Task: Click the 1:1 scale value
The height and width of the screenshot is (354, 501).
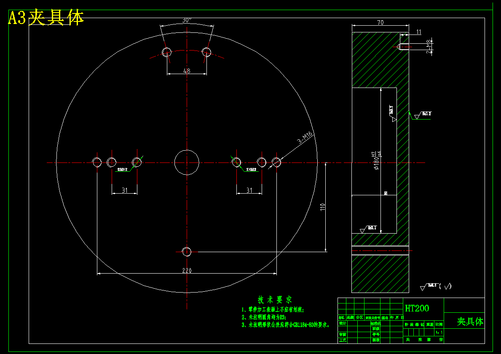Action: click(439, 332)
